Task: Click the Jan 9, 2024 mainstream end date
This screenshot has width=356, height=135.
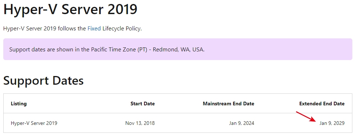Action: point(241,123)
